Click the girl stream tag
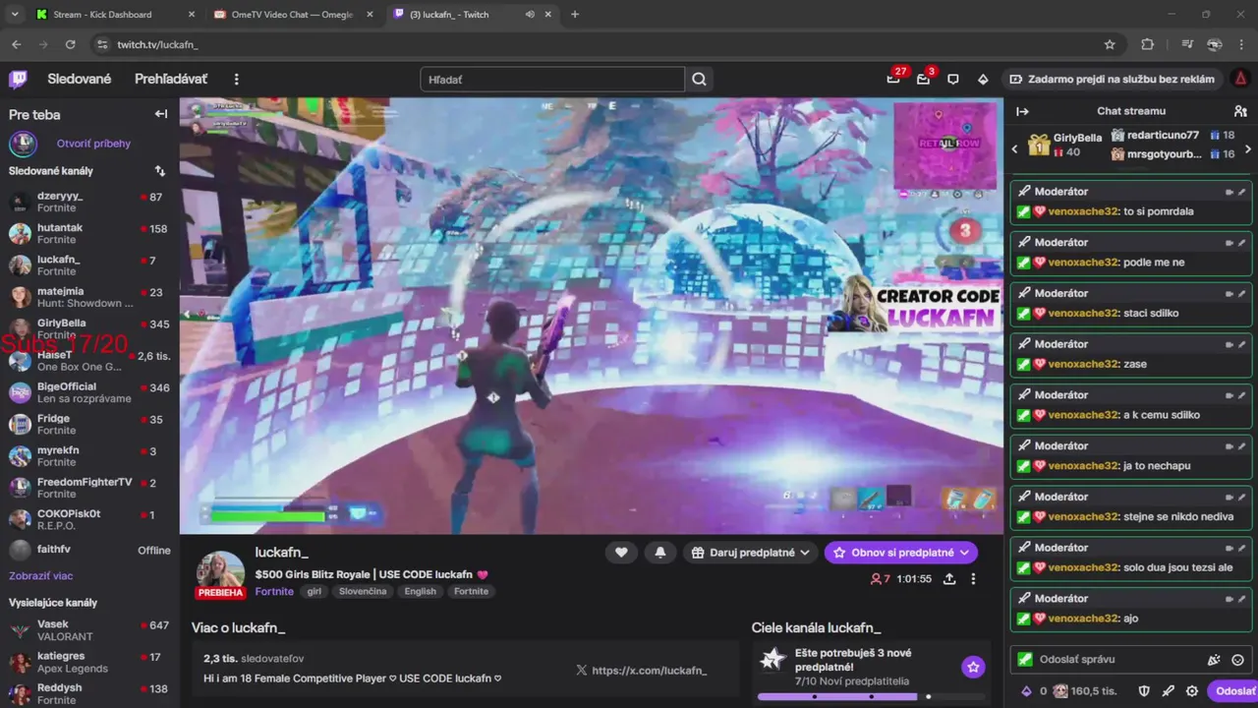 coord(314,592)
